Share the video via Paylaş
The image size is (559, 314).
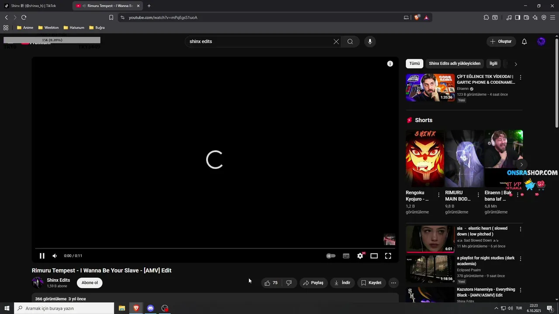coord(314,283)
